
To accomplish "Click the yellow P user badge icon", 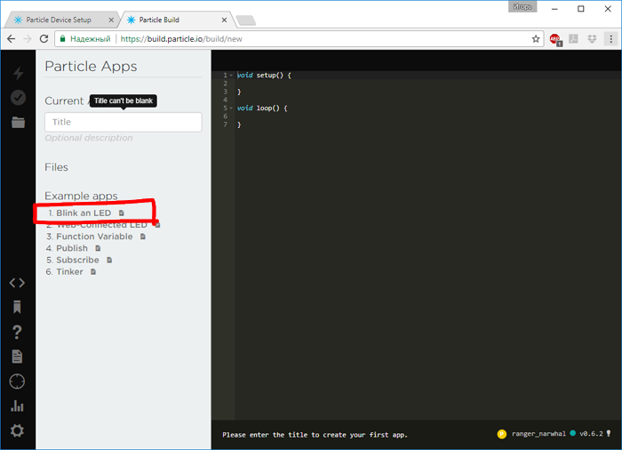I will coord(502,434).
